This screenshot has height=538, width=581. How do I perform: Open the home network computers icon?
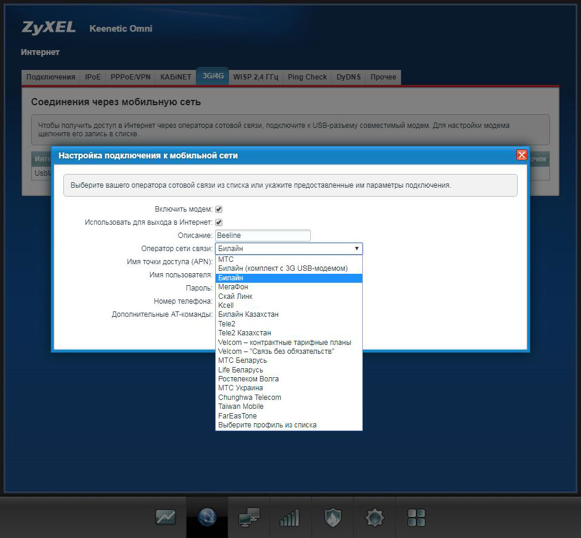[x=249, y=517]
